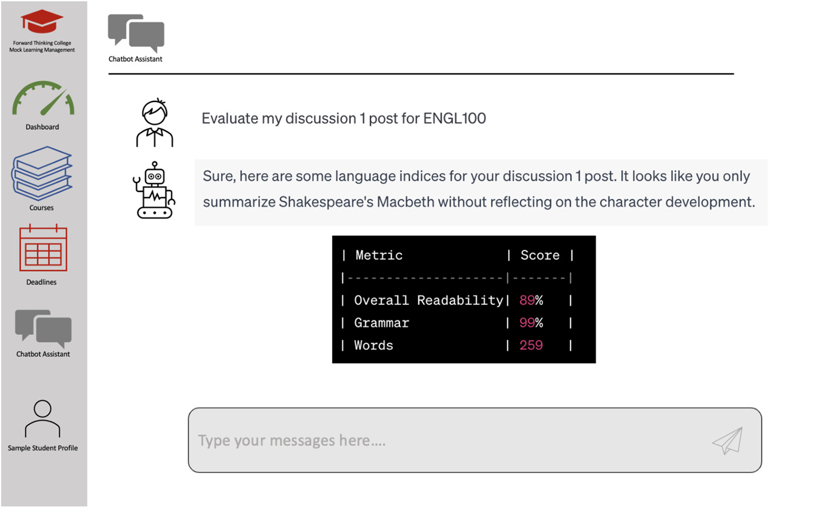Click the Forward Thinking College title text
Image resolution: width=823 pixels, height=507 pixels.
pos(42,46)
